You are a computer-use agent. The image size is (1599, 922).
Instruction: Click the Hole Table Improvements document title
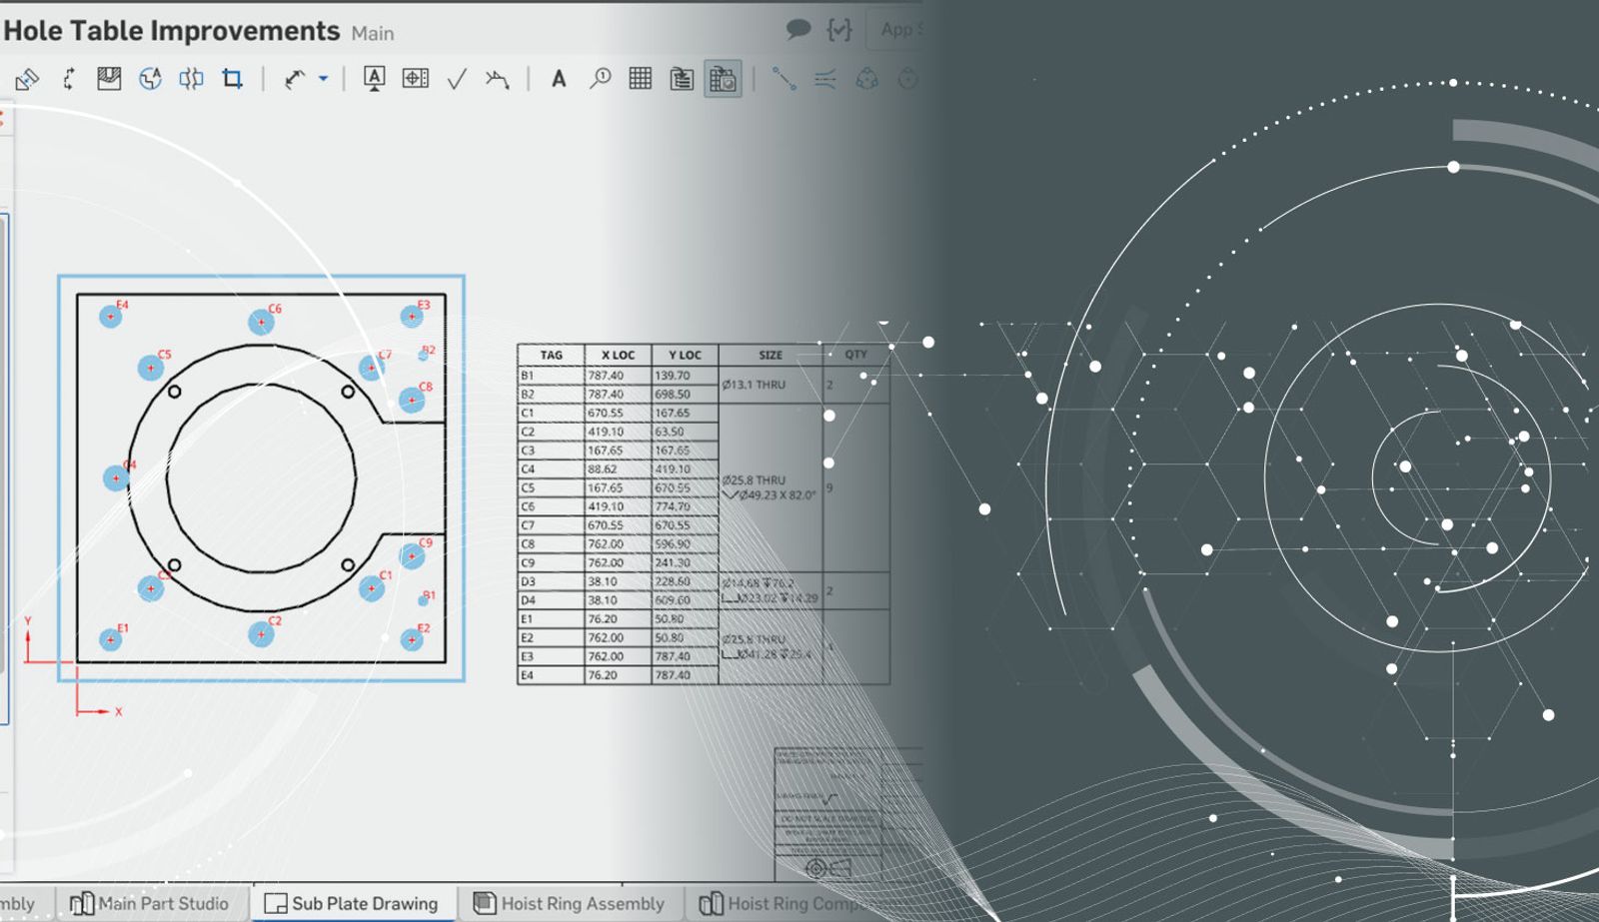[x=172, y=31]
